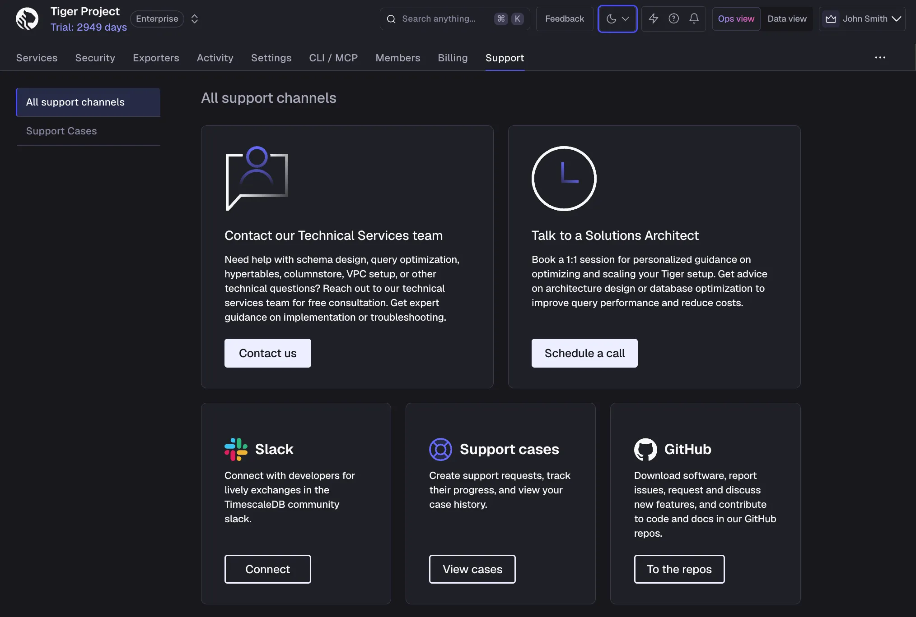
Task: Go to the Services tab
Action: 37,58
